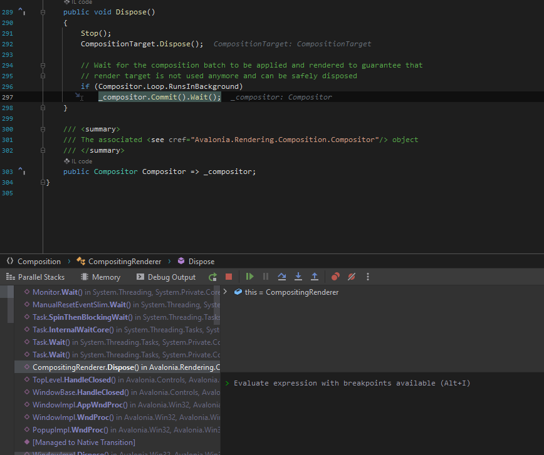Click the Rerun debug session icon
Image resolution: width=544 pixels, height=455 pixels.
[212, 276]
